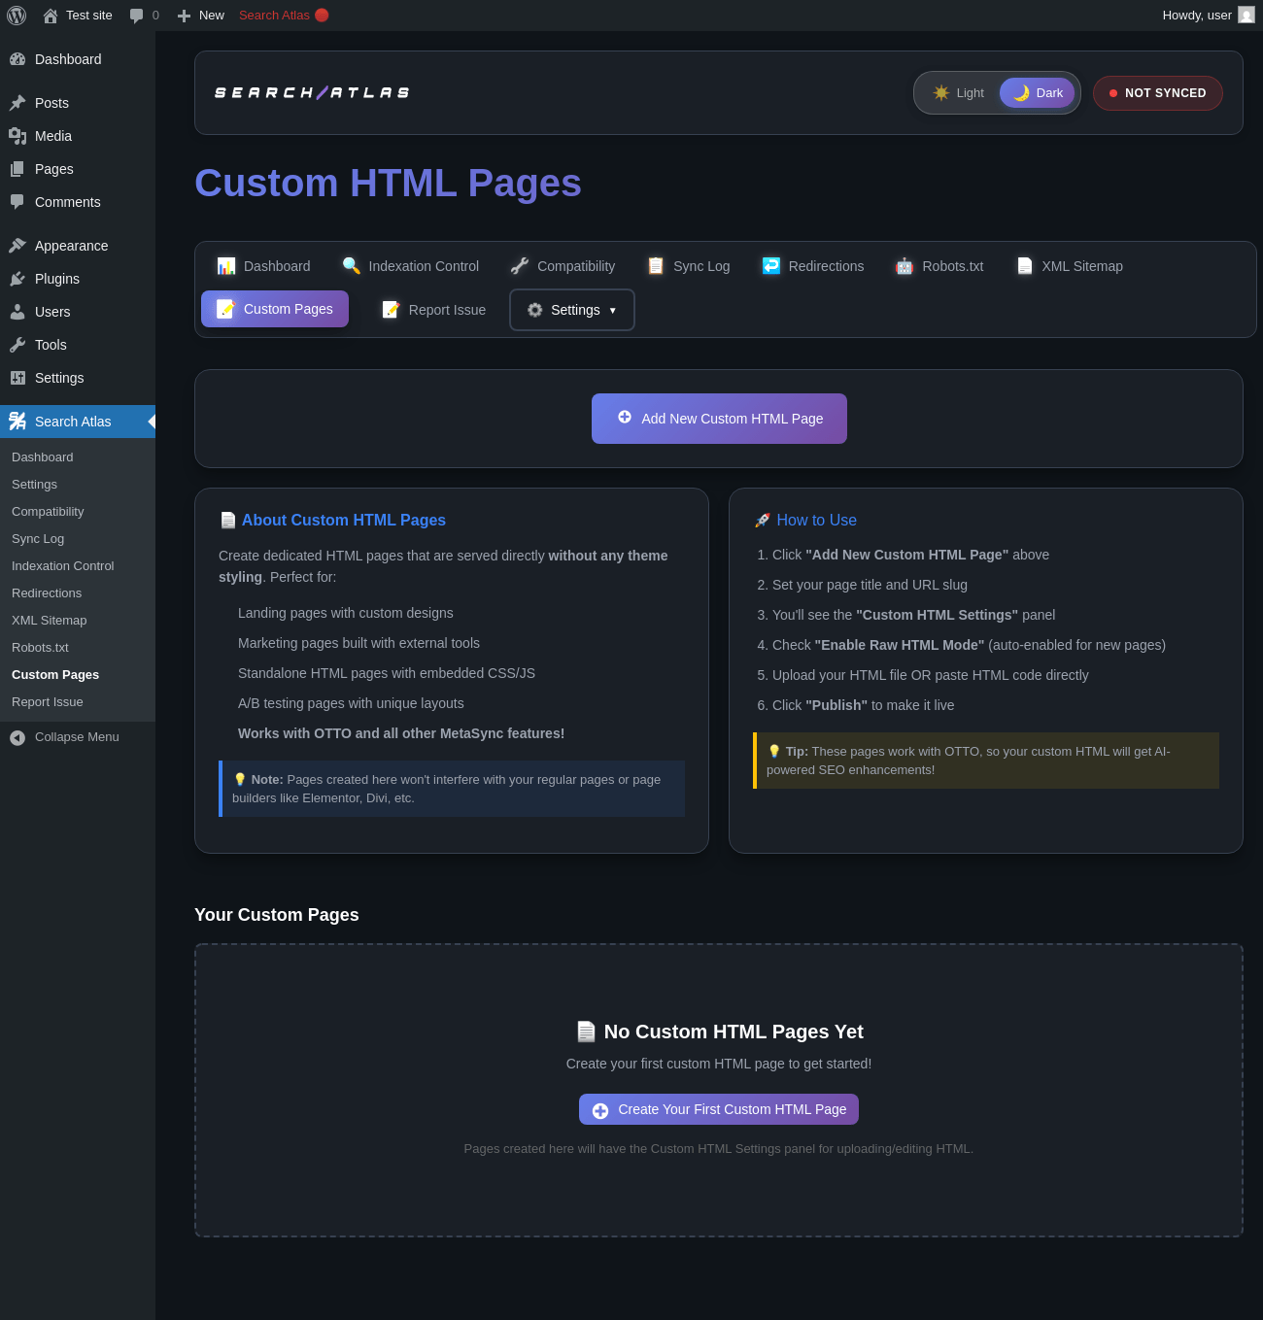
Task: Click the New plus icon in admin bar
Action: (x=184, y=16)
